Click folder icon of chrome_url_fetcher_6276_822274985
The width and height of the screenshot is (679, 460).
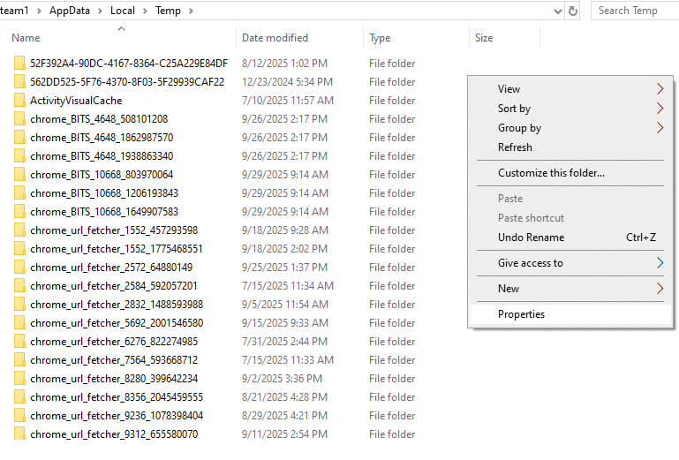(x=19, y=342)
